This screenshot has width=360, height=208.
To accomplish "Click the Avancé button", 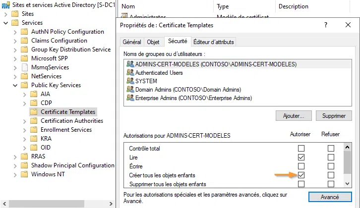I will (x=330, y=197).
